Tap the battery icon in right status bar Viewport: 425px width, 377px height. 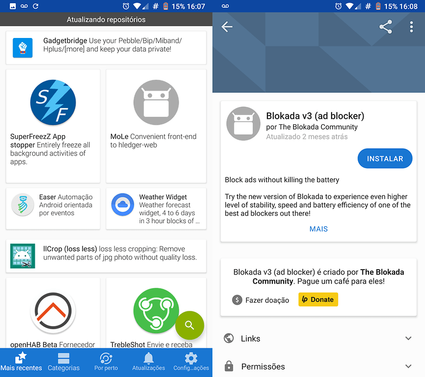(378, 6)
